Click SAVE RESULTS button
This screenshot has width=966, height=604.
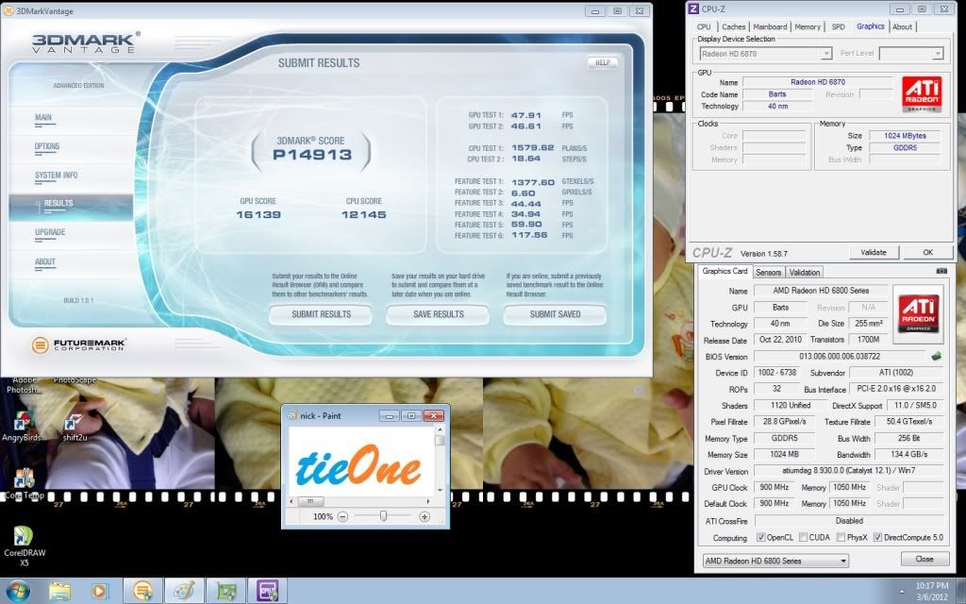[x=438, y=314]
